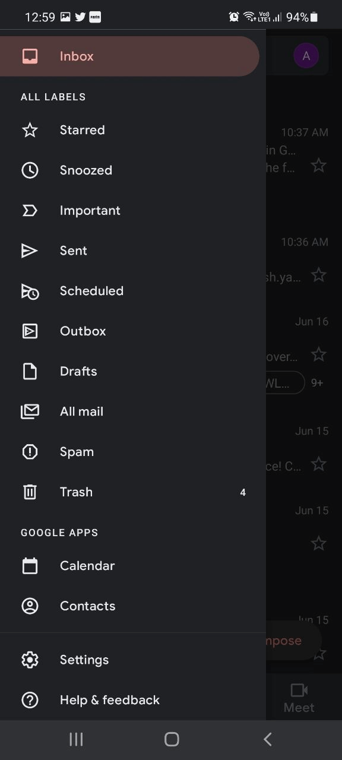Screen dimensions: 342x760
Task: Star the 10:36 AM email
Action: coord(319,275)
